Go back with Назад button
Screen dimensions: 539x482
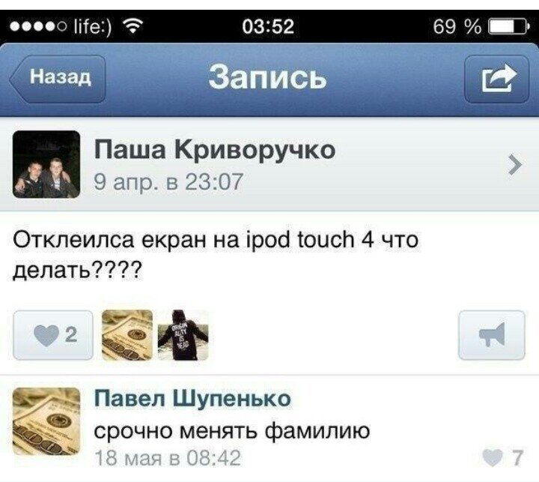pyautogui.click(x=58, y=79)
